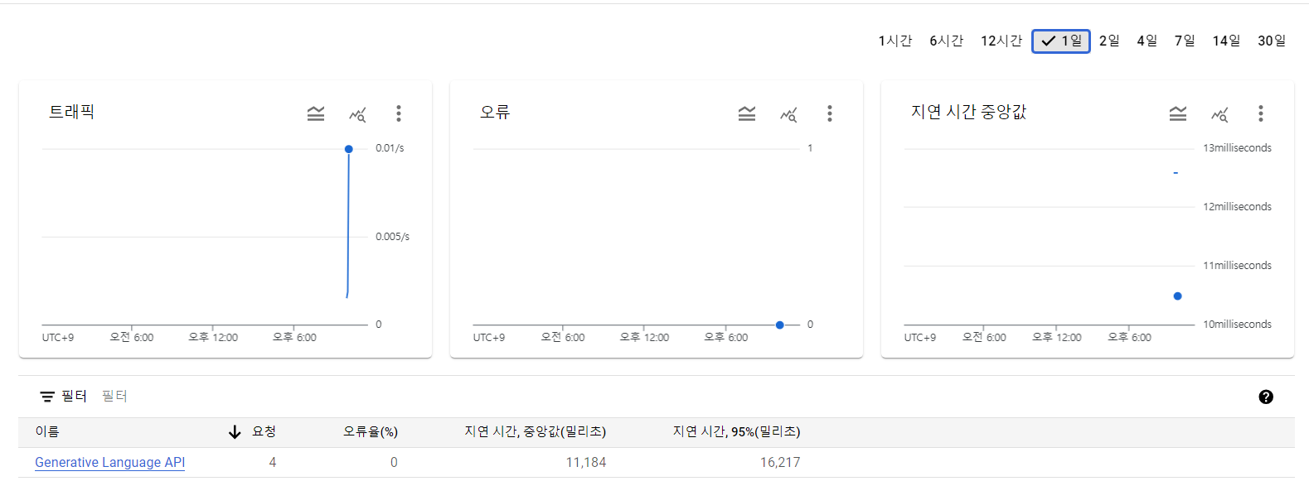Select the 7일 time range
Viewport: 1309px width, 486px height.
(x=1185, y=41)
